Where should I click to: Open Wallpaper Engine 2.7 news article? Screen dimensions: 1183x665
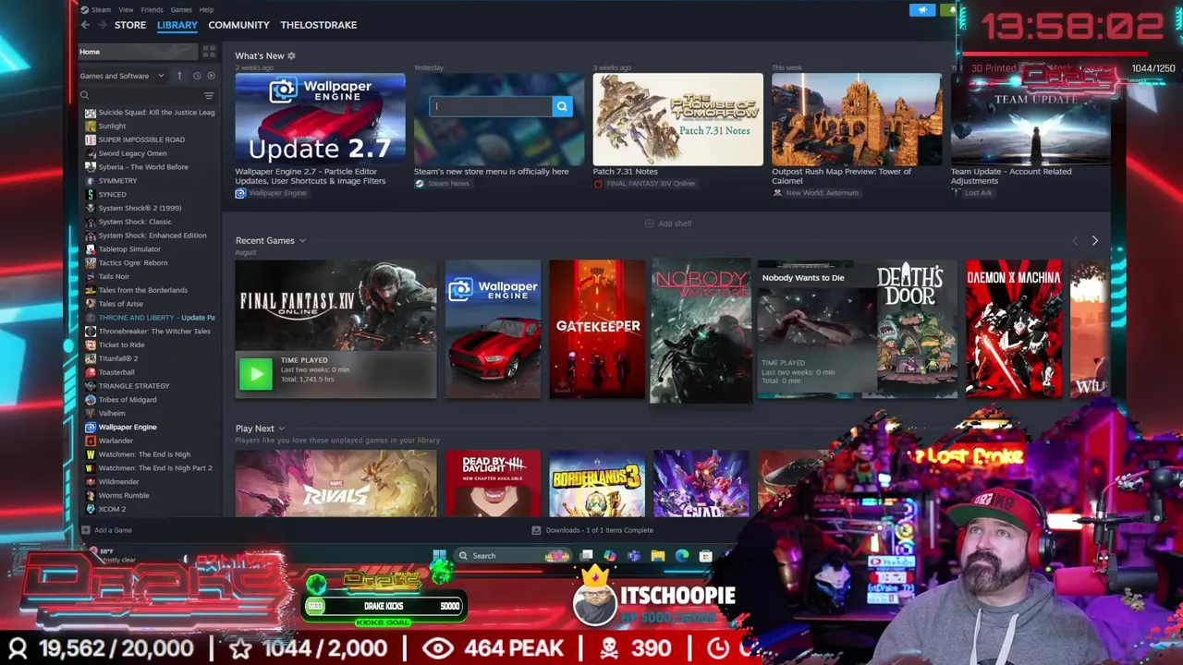pyautogui.click(x=320, y=135)
